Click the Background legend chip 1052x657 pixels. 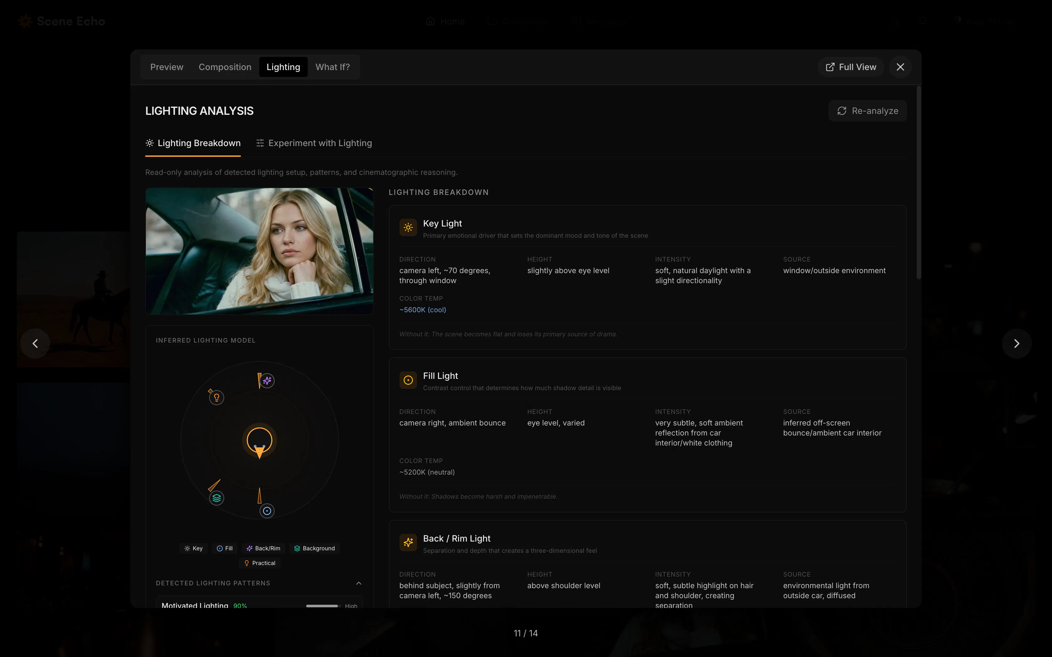[x=314, y=548]
